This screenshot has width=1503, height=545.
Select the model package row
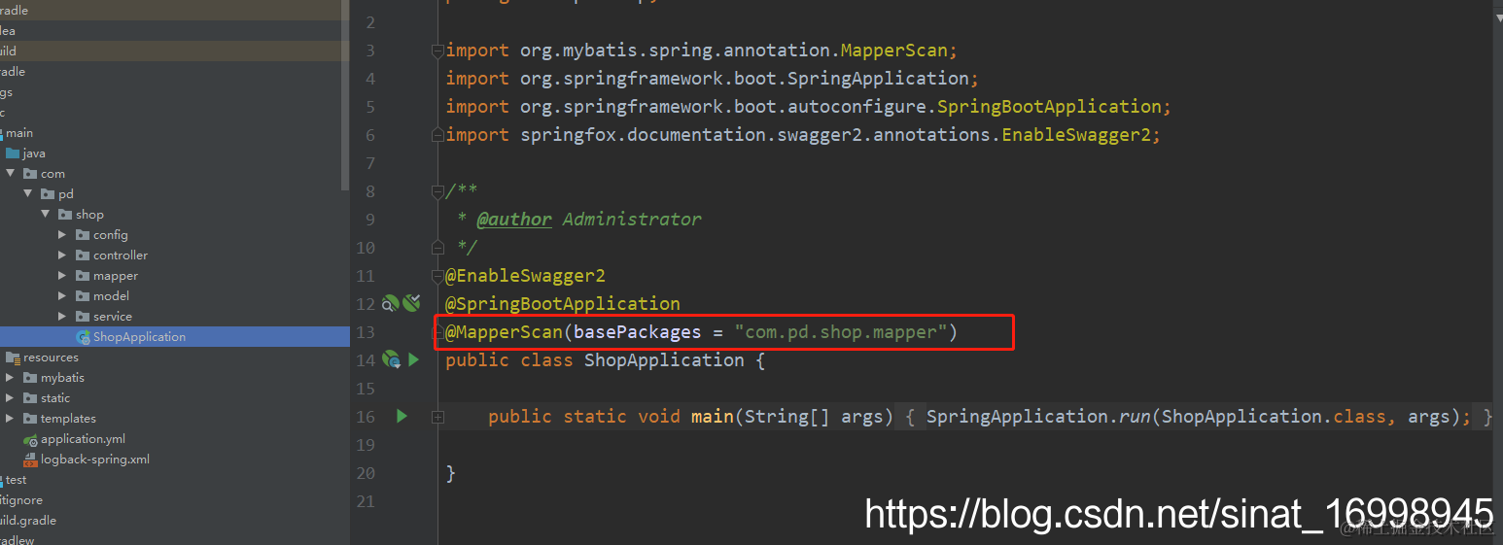[x=175, y=296]
